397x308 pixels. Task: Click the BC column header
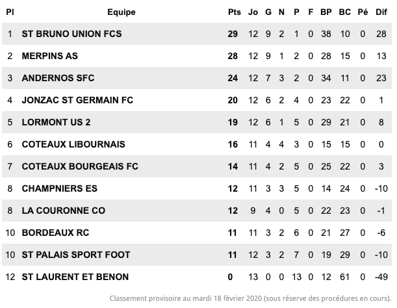click(344, 12)
